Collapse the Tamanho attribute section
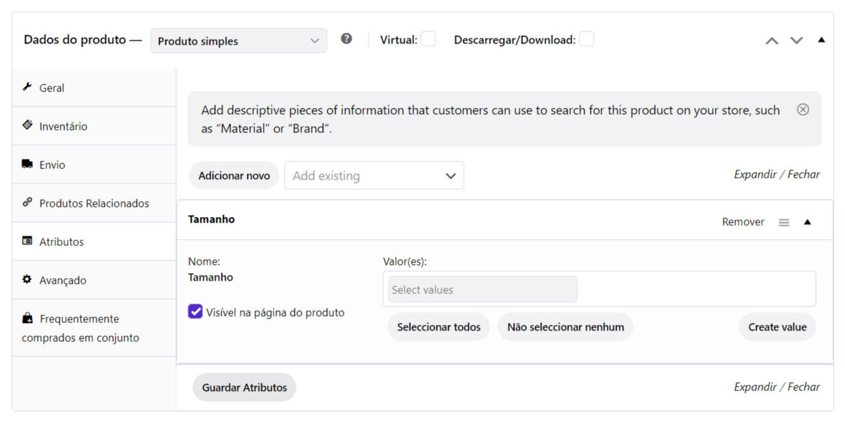This screenshot has height=422, width=845. click(807, 222)
